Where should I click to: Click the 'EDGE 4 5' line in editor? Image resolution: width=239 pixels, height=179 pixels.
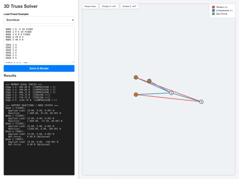pos(11,58)
